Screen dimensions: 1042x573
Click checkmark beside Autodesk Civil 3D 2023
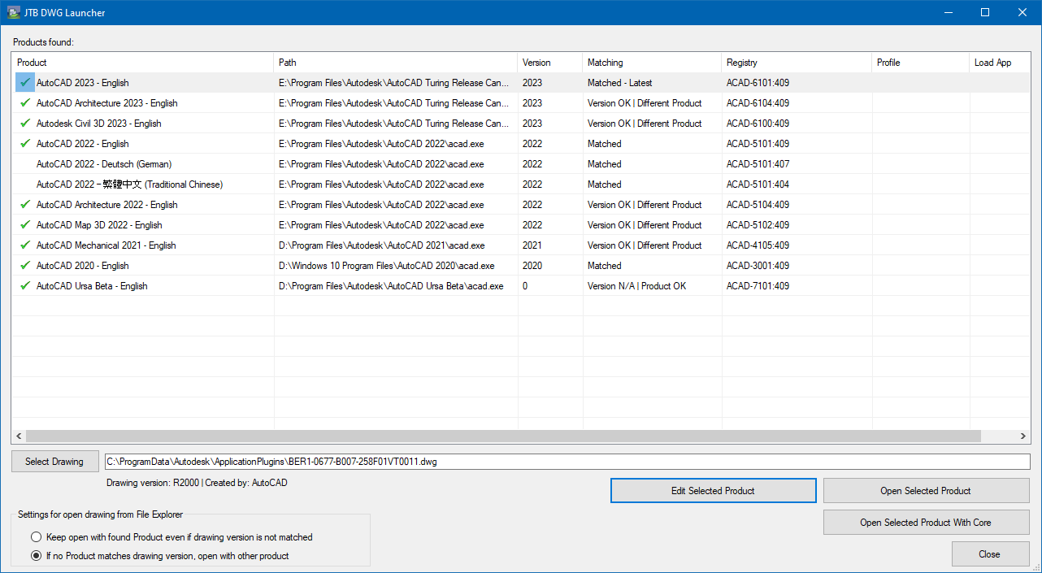pos(25,123)
